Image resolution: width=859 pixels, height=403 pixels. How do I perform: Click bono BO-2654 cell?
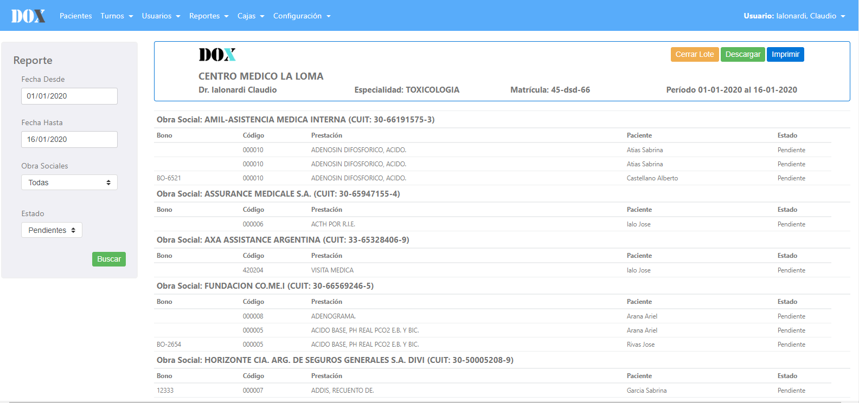tap(169, 344)
